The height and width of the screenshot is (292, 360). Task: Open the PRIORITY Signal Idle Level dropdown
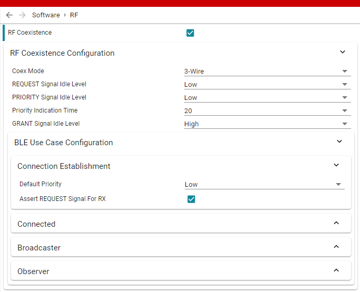click(x=267, y=97)
